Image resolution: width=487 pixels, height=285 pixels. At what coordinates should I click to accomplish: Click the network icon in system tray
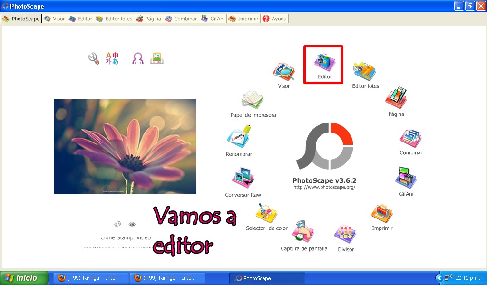pos(448,277)
